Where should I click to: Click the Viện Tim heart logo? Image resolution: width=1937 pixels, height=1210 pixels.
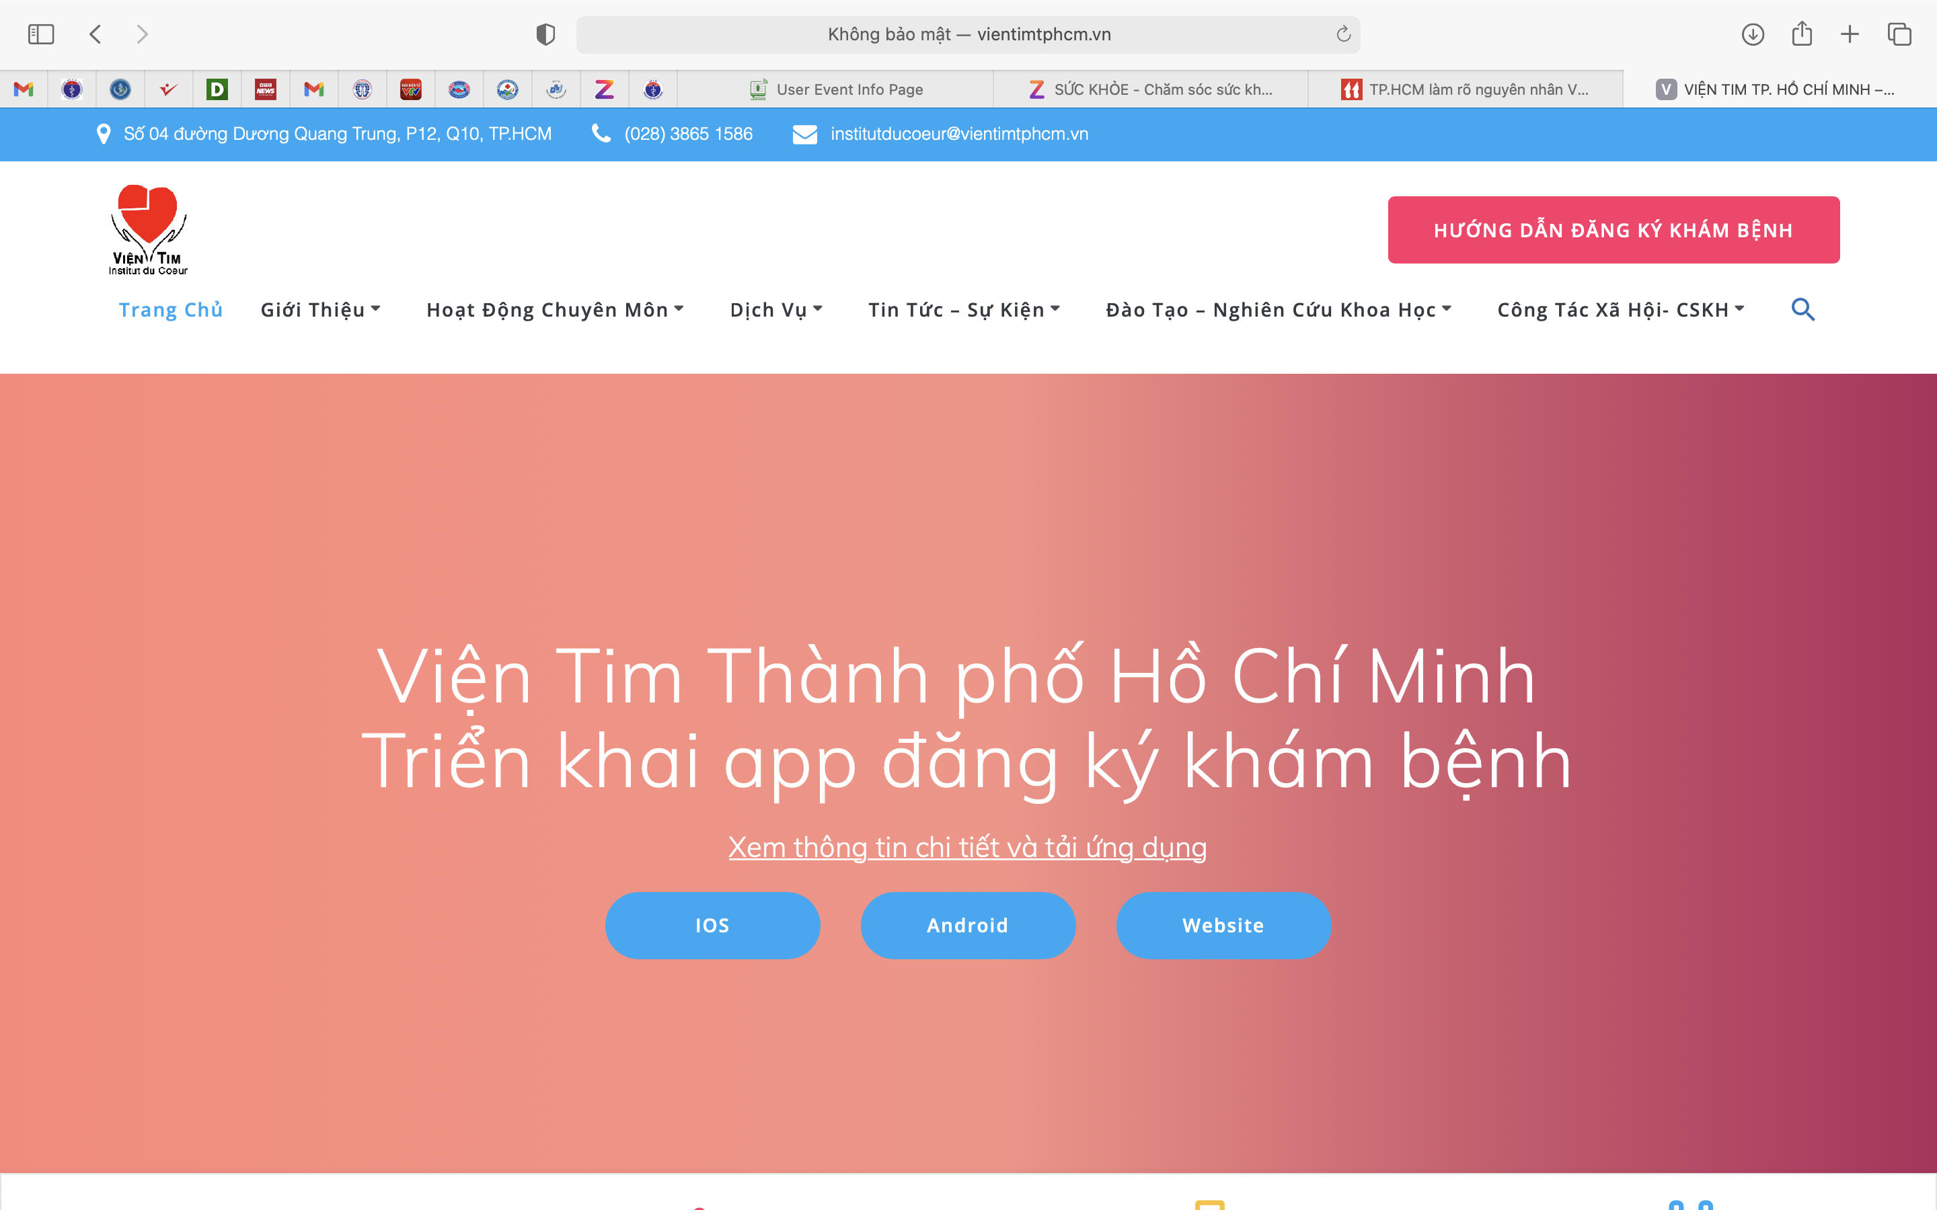pos(149,230)
